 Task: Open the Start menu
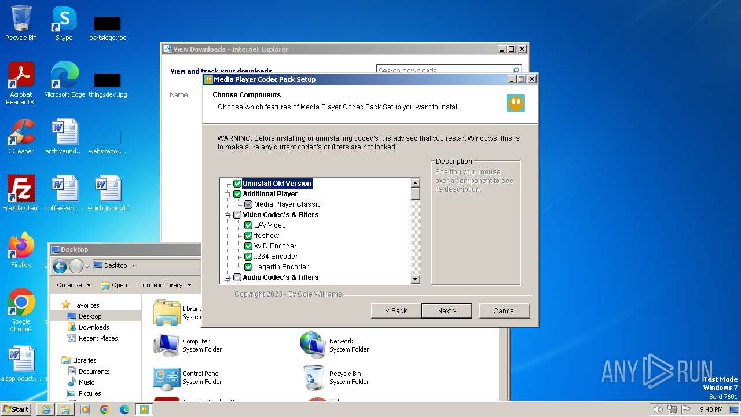[x=16, y=409]
